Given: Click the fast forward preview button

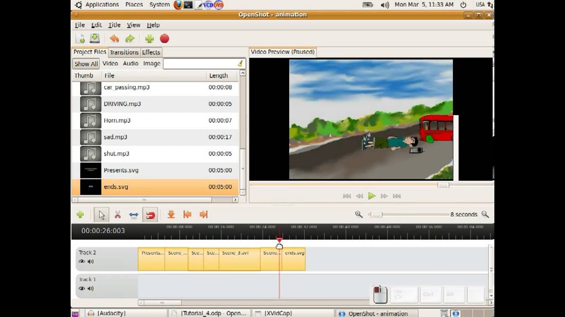Looking at the screenshot, I should click(x=384, y=196).
